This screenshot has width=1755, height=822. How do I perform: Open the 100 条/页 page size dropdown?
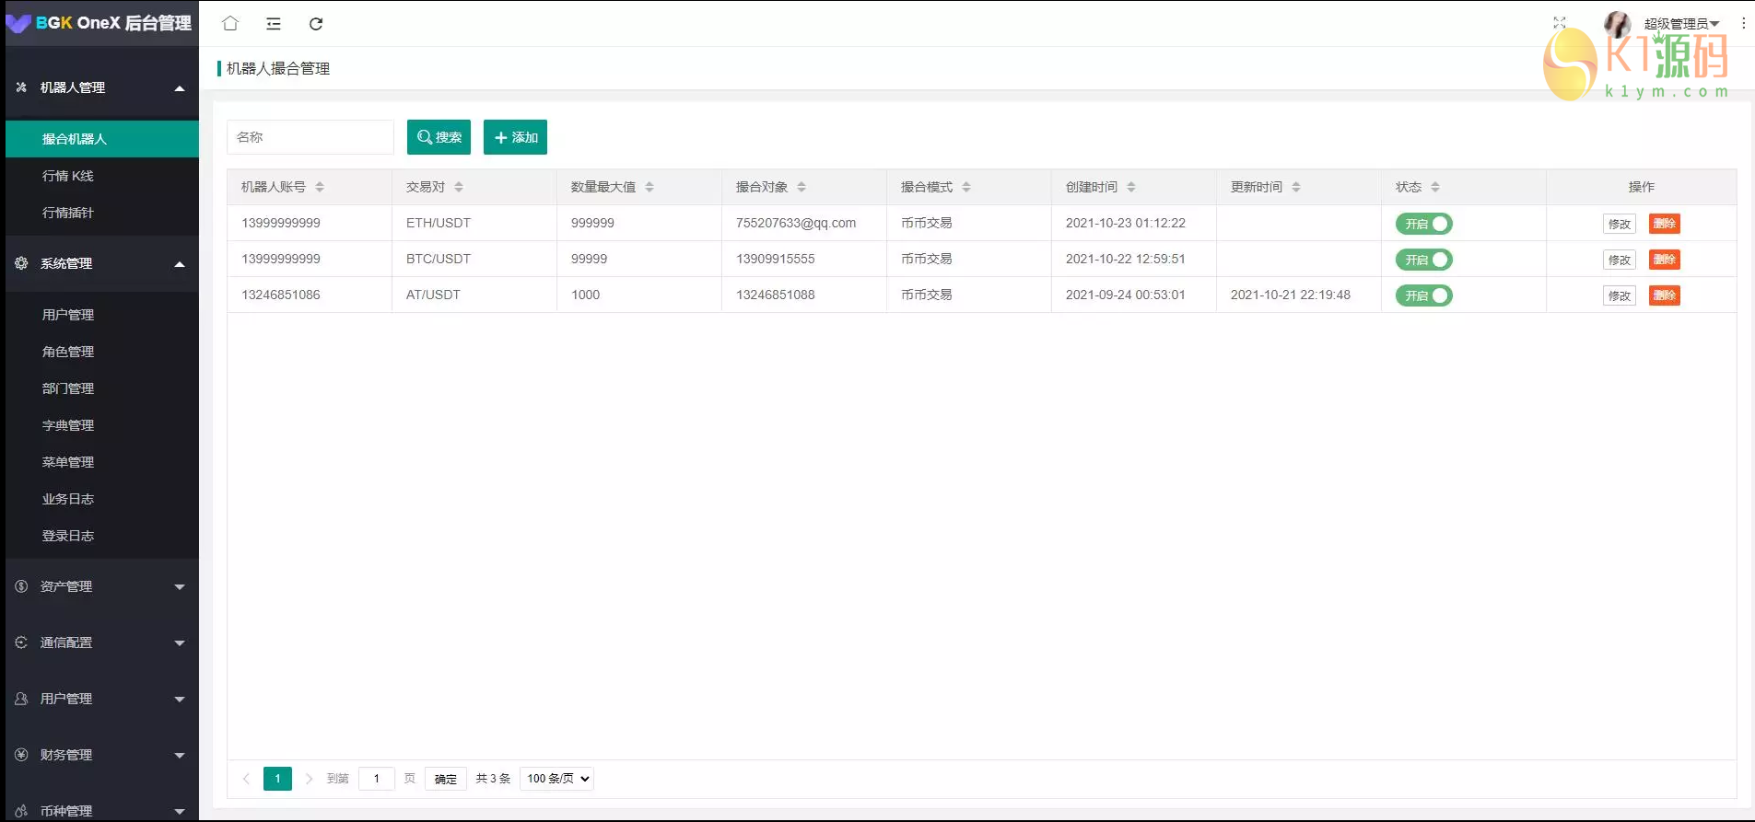(x=556, y=779)
